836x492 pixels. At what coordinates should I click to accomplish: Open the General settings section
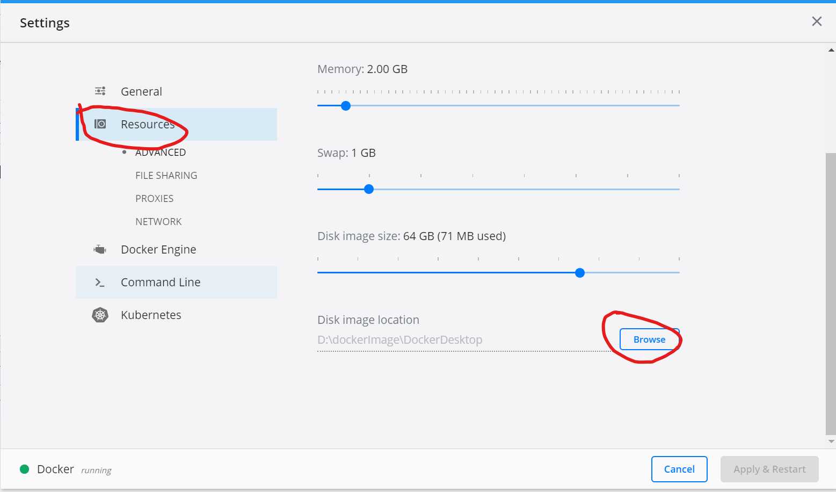point(176,91)
